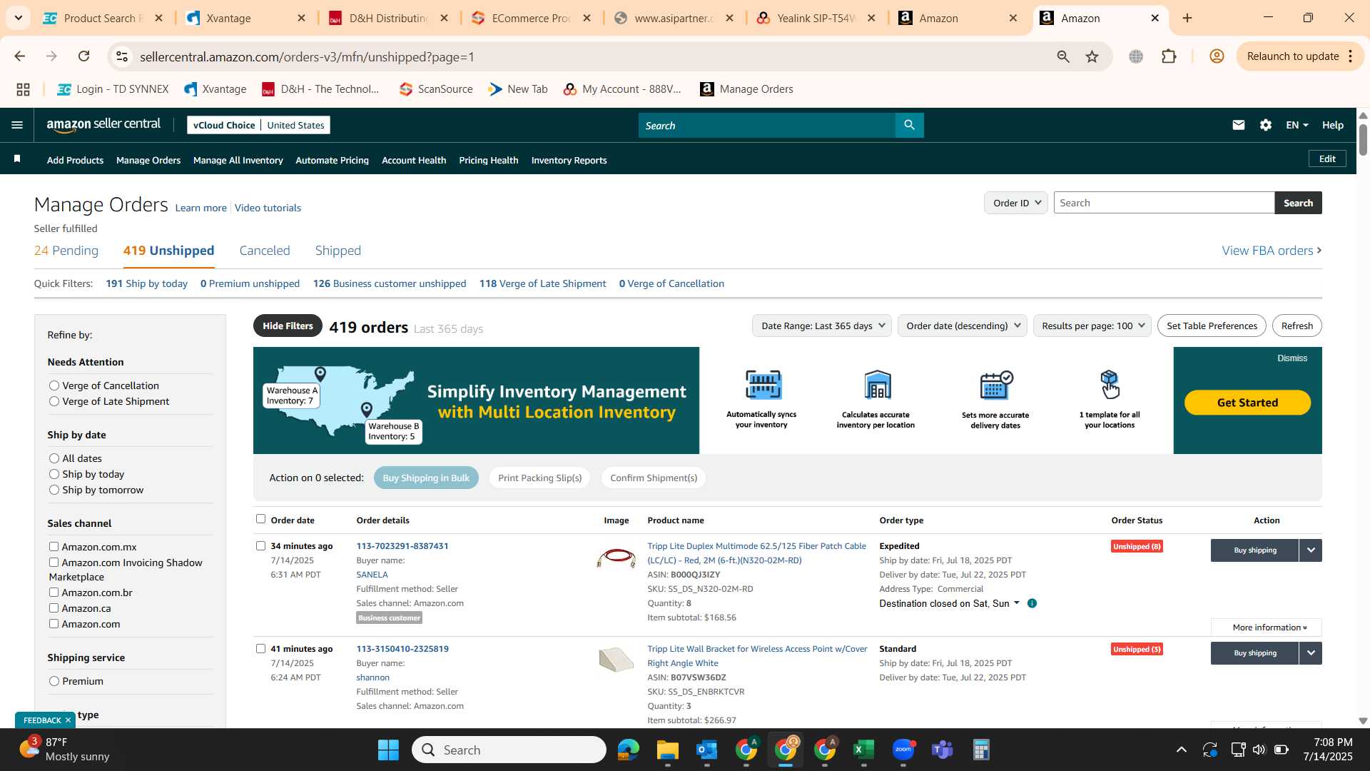Switch to the Shipped tab
Screen dimensions: 1370x771
click(x=338, y=251)
